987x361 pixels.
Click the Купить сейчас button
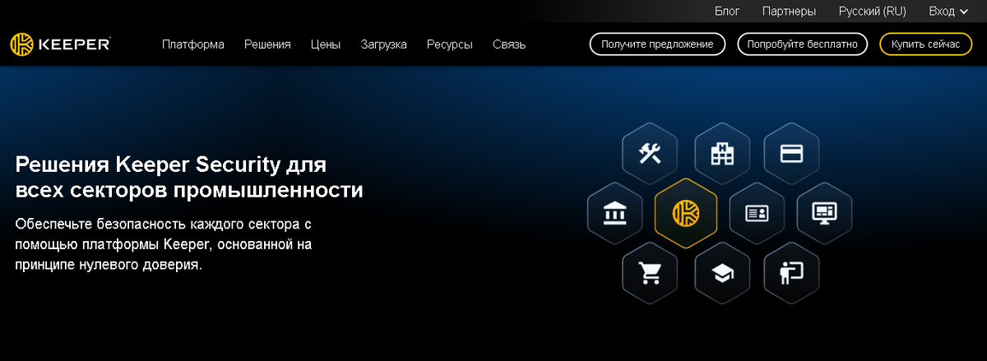click(926, 44)
